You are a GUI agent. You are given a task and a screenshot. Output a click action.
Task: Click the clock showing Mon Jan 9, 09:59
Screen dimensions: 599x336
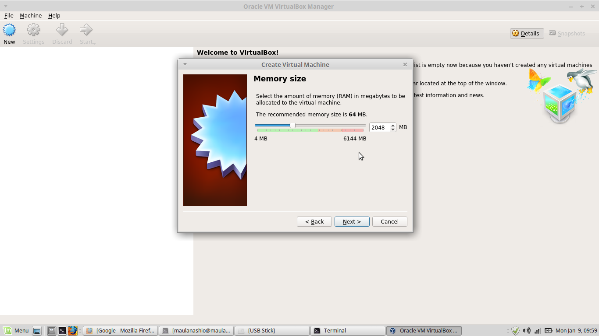pyautogui.click(x=576, y=331)
